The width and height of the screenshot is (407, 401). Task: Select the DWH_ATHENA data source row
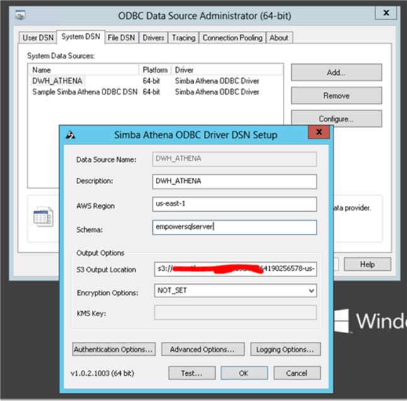pyautogui.click(x=58, y=81)
